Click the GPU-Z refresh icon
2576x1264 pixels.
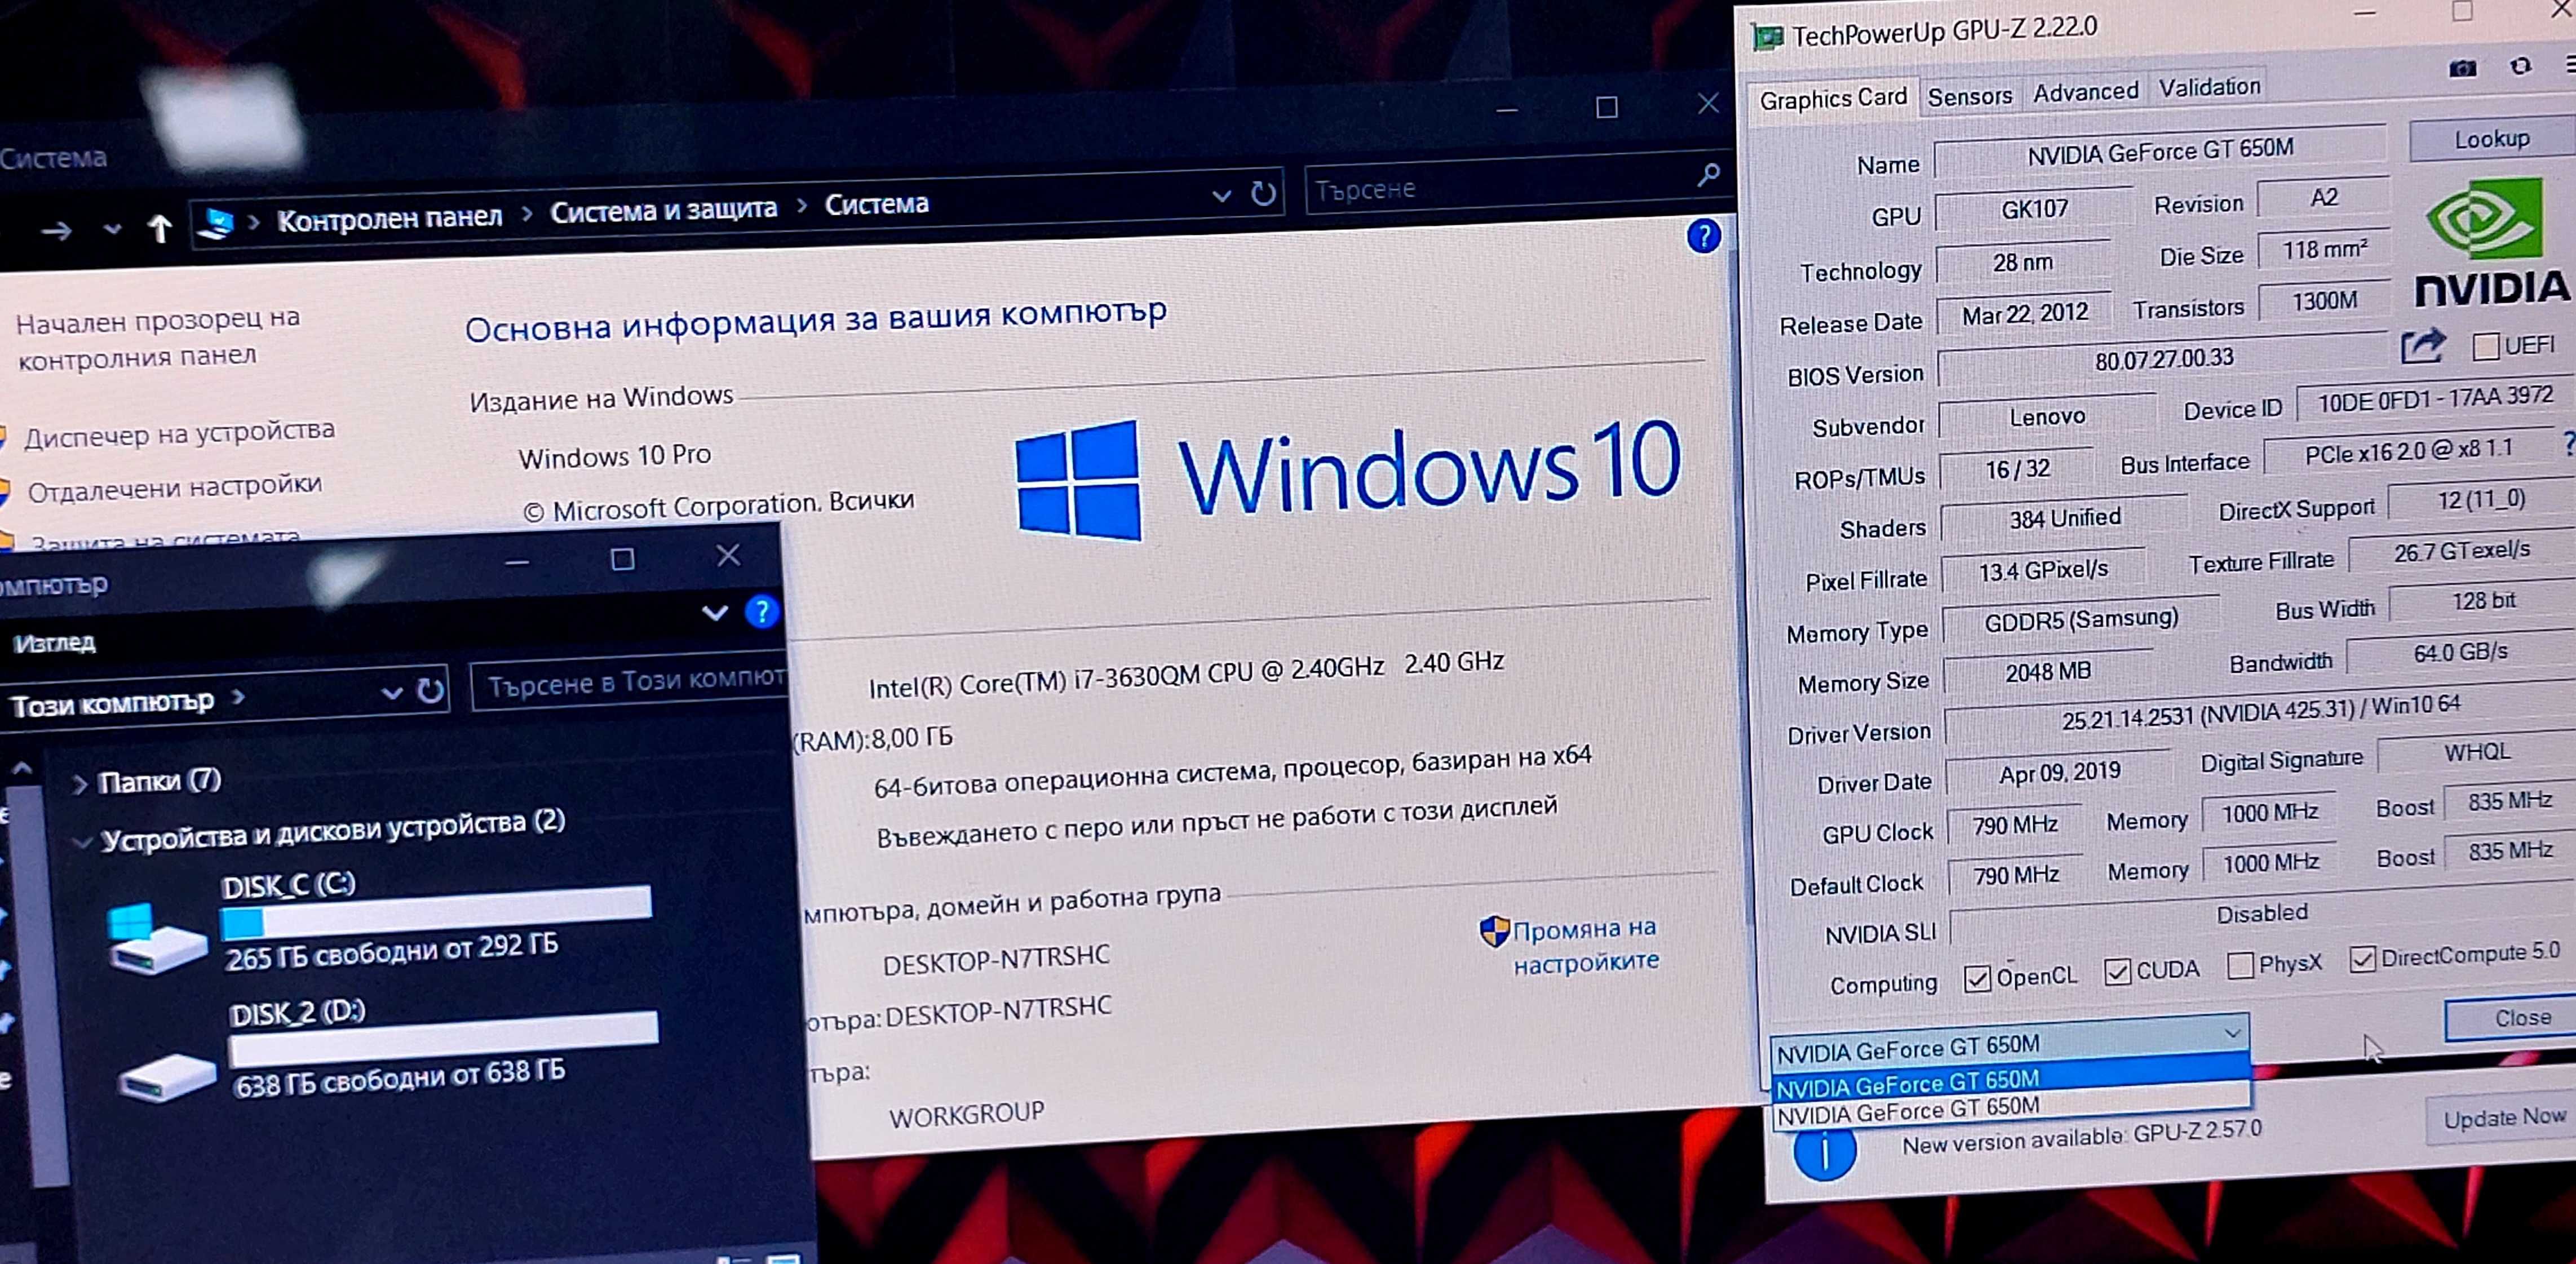click(2520, 66)
